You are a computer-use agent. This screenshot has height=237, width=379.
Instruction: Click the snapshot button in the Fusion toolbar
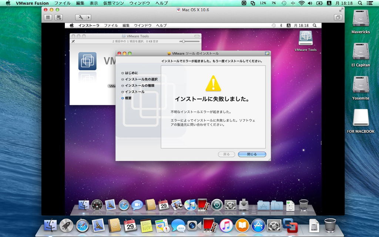point(58,17)
